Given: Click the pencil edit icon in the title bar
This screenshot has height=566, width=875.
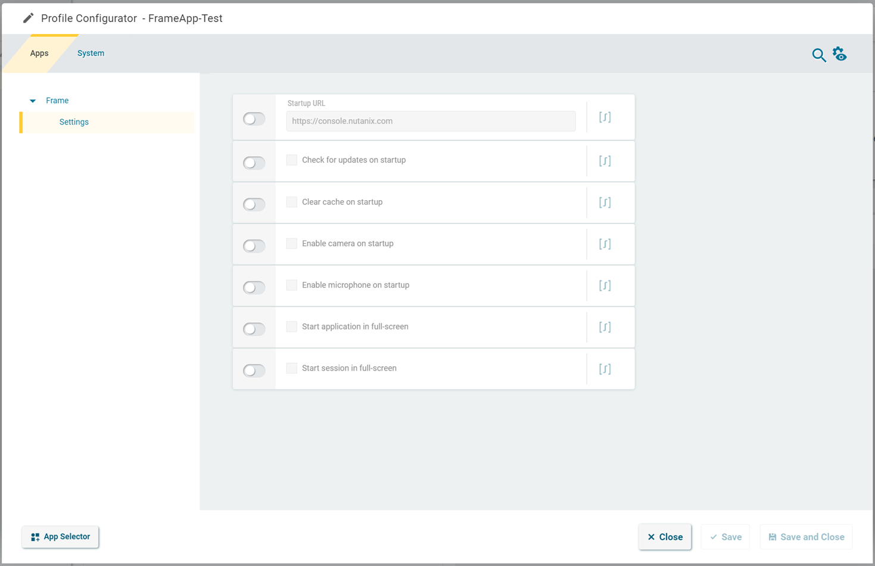Looking at the screenshot, I should (x=28, y=18).
